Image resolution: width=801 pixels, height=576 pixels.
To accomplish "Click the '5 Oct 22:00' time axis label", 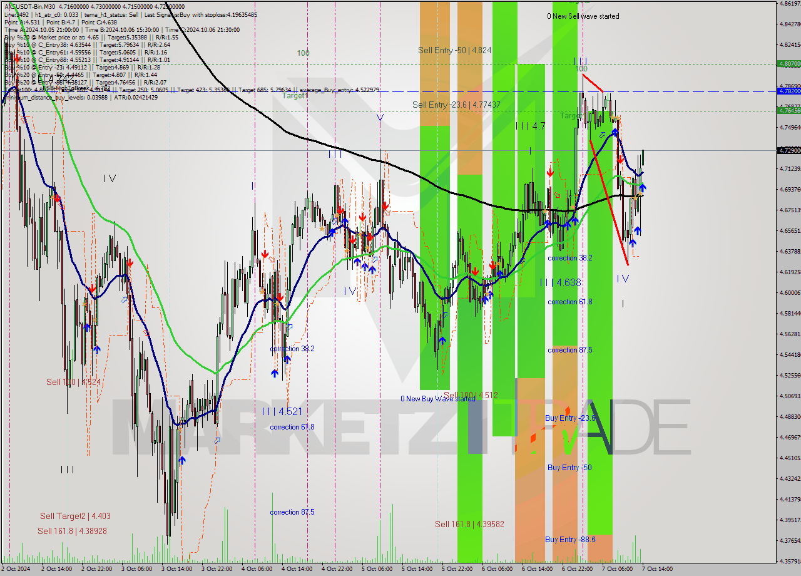I will pyautogui.click(x=457, y=569).
